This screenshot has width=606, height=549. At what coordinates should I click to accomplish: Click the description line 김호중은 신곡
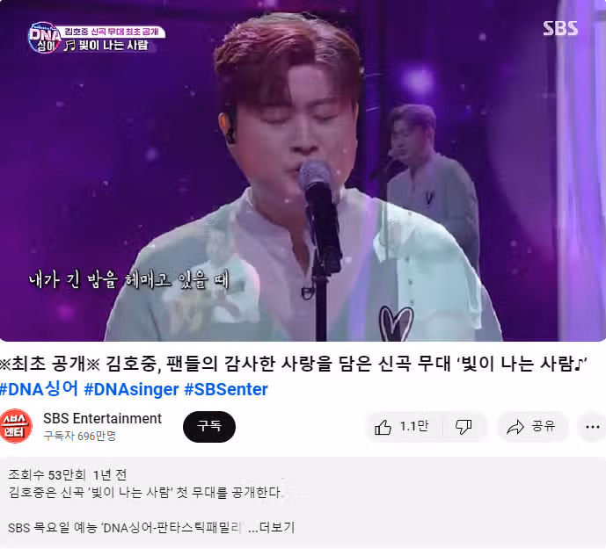144,492
